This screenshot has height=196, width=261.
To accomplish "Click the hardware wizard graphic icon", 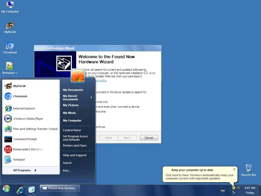I will [64, 63].
